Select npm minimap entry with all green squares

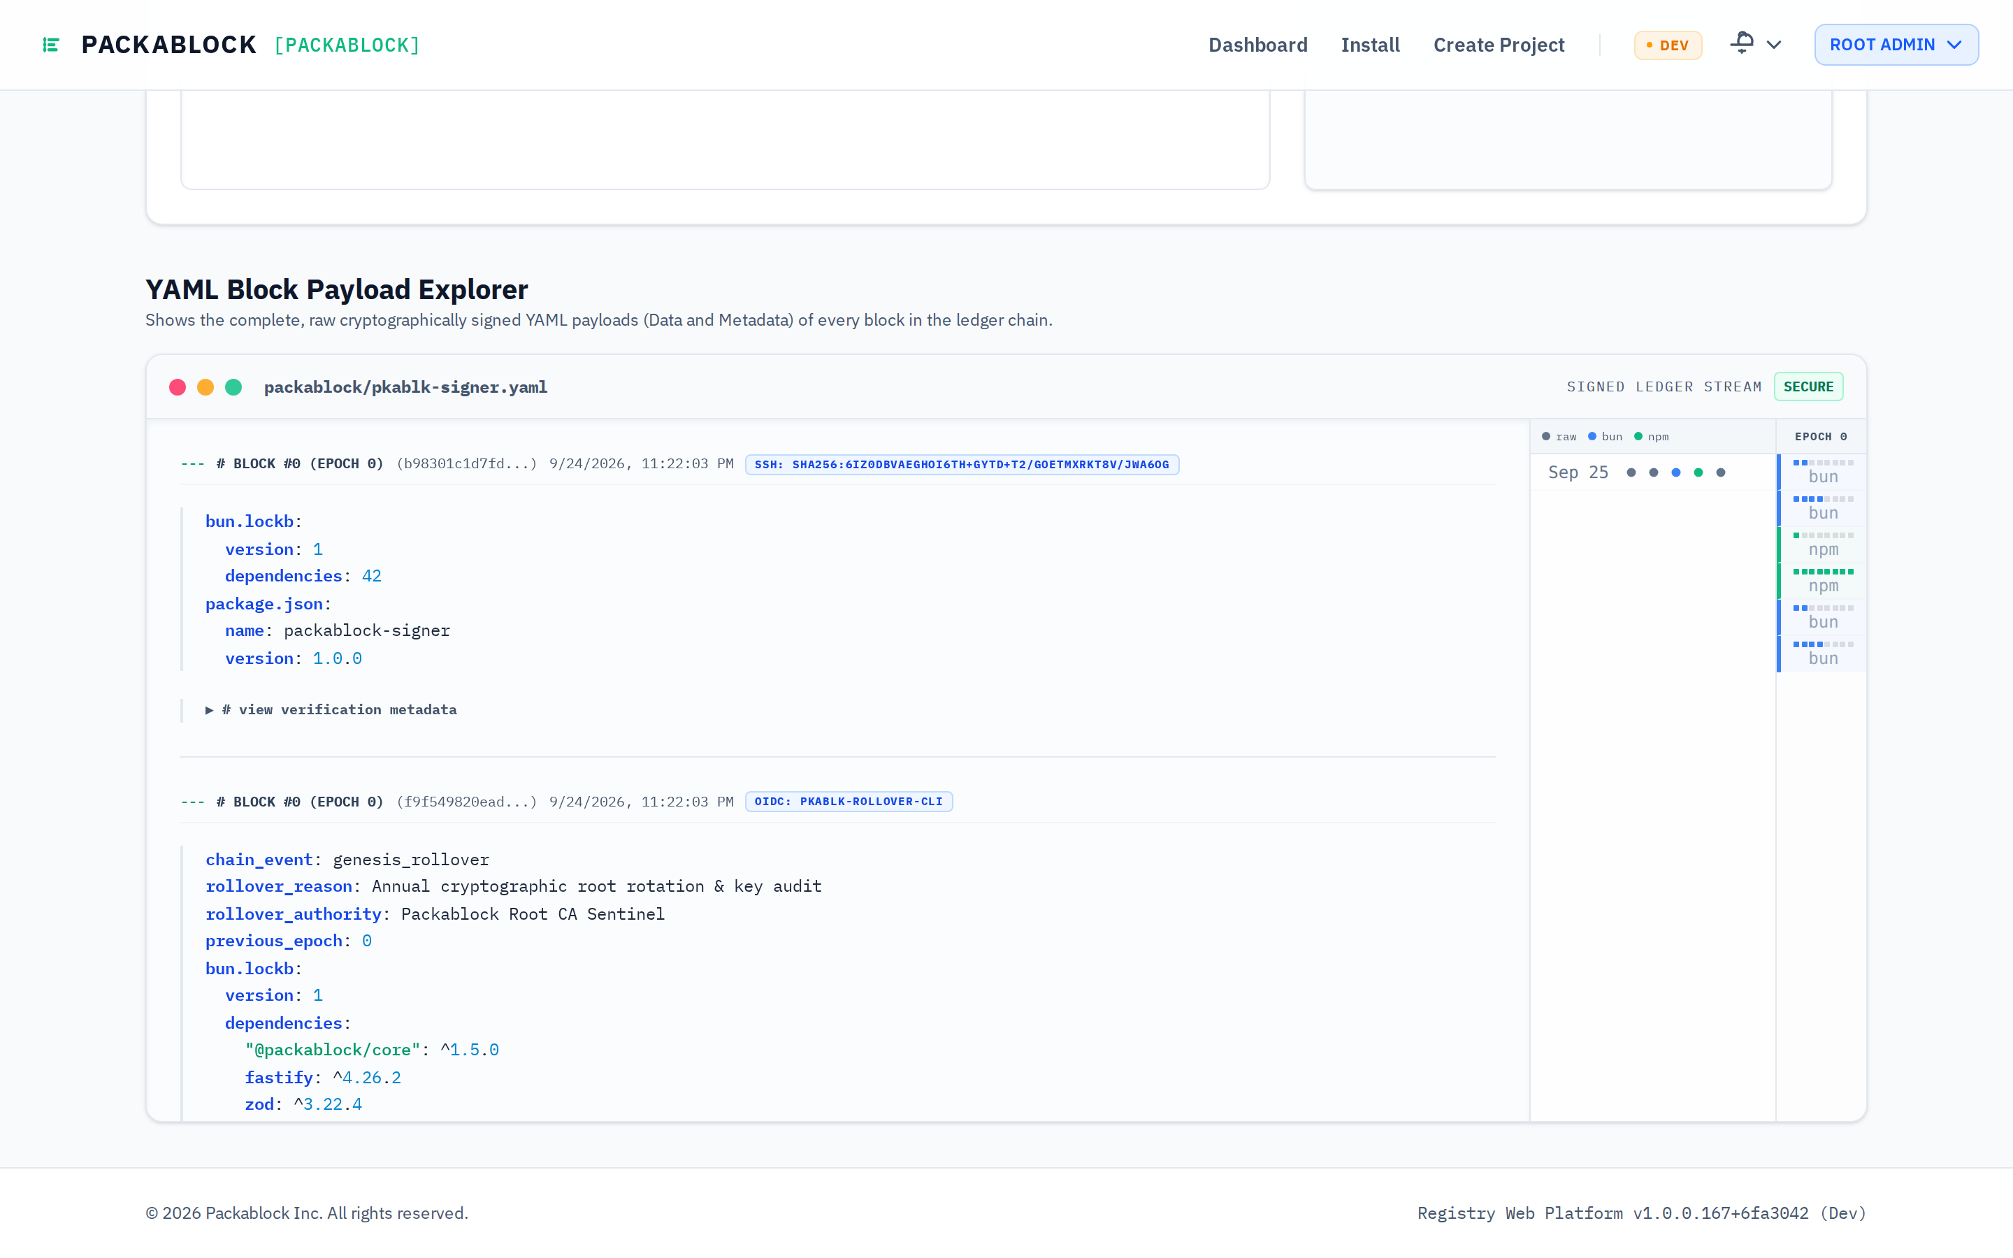click(1821, 581)
